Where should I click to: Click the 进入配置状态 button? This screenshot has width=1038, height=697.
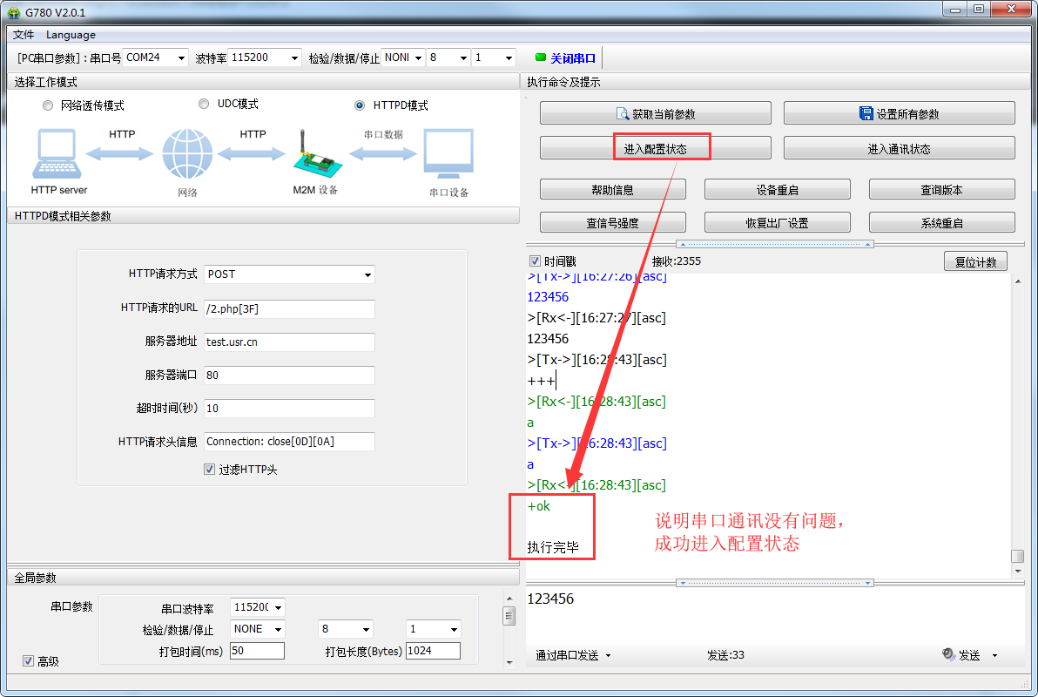(x=655, y=149)
